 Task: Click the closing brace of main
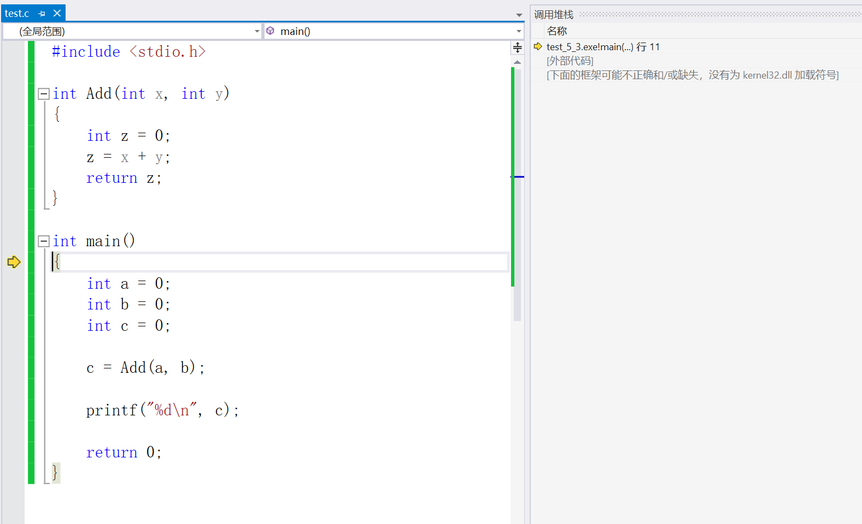coord(55,473)
